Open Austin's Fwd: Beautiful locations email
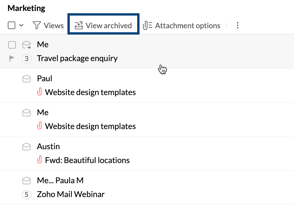 pyautogui.click(x=87, y=160)
